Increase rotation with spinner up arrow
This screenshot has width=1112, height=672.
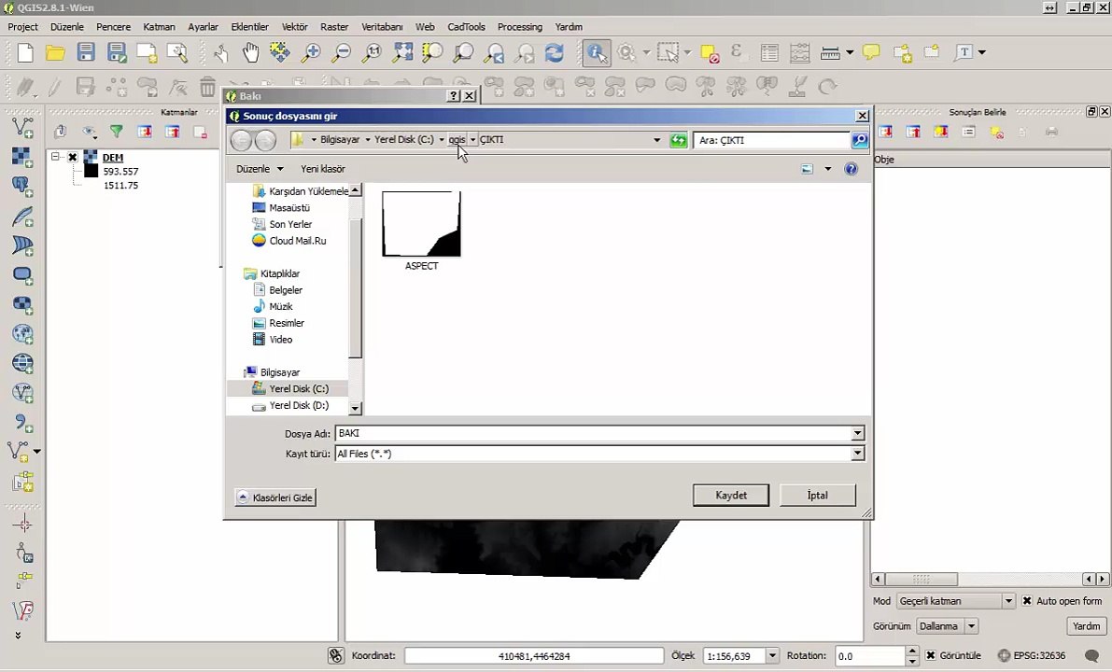(x=912, y=651)
